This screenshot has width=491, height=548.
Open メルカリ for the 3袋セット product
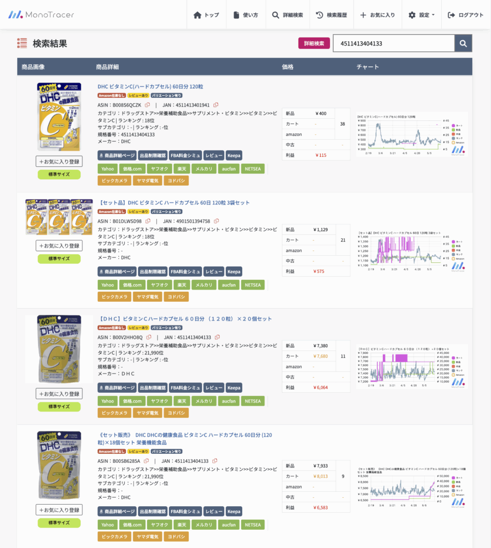tap(204, 285)
